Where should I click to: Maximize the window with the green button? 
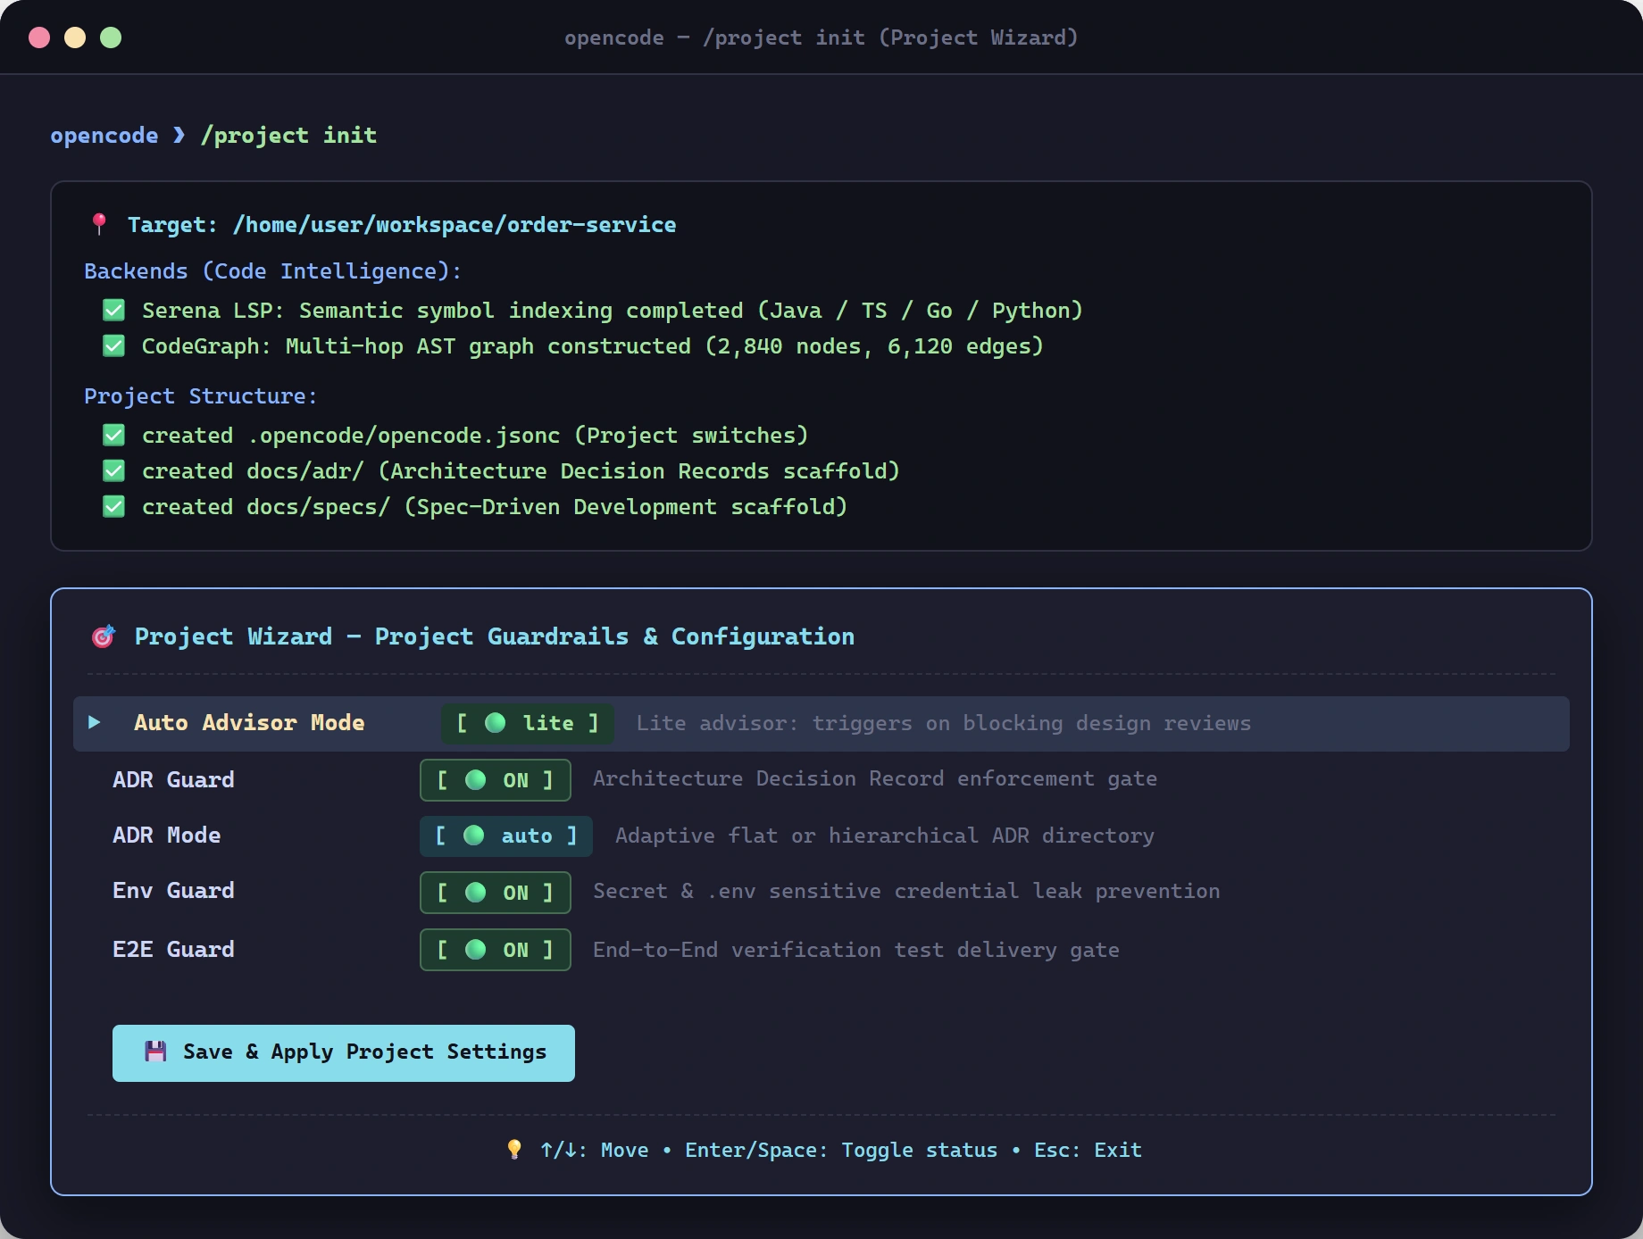[x=111, y=37]
